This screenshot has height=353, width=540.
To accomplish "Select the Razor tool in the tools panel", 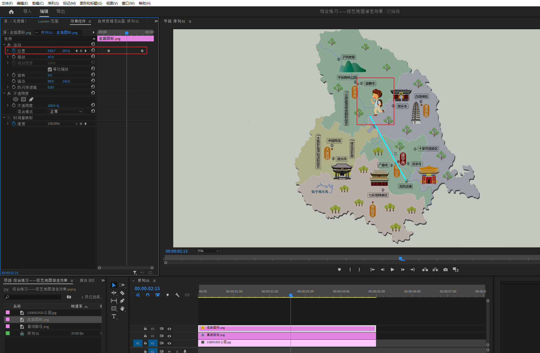I will click(122, 293).
